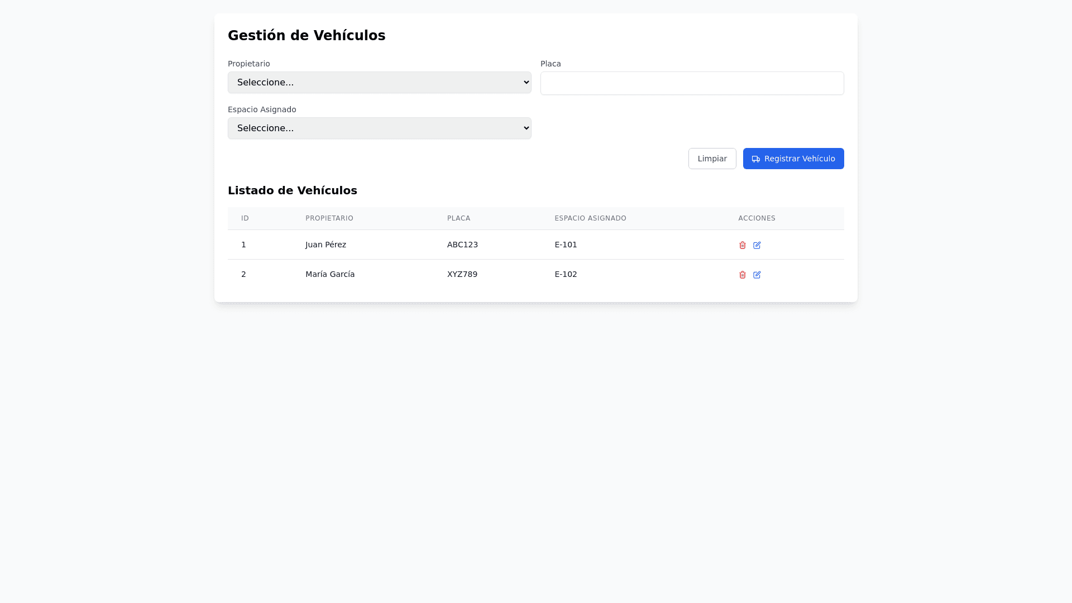This screenshot has width=1072, height=603.
Task: Click the ESPACIO ASIGNADO column header
Action: (x=590, y=218)
